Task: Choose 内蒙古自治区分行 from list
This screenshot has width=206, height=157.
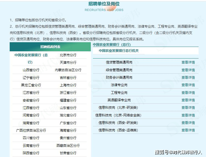Action: pos(68,70)
